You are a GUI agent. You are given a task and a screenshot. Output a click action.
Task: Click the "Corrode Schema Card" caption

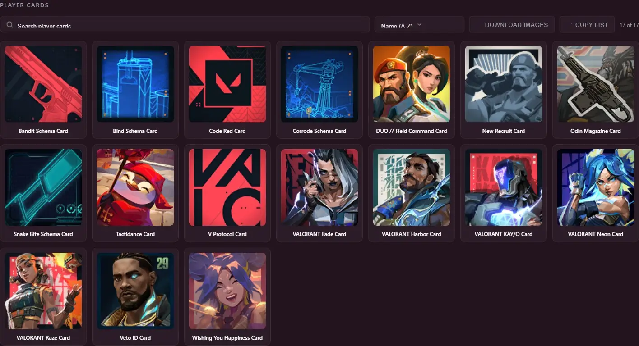pos(319,131)
